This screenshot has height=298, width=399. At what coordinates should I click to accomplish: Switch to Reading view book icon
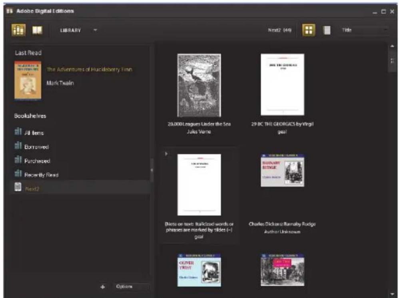click(x=37, y=30)
